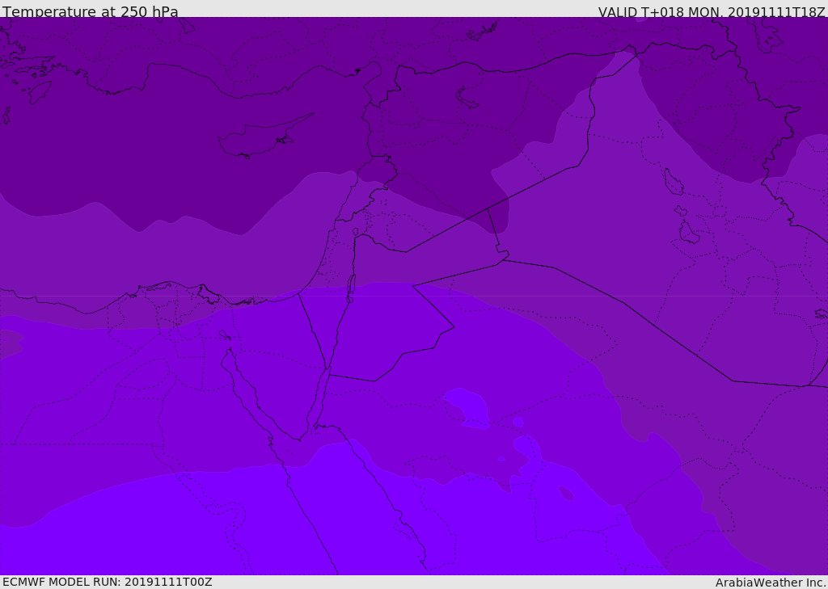
Task: Click the VALID T+018 timestamp label
Action: coord(712,12)
